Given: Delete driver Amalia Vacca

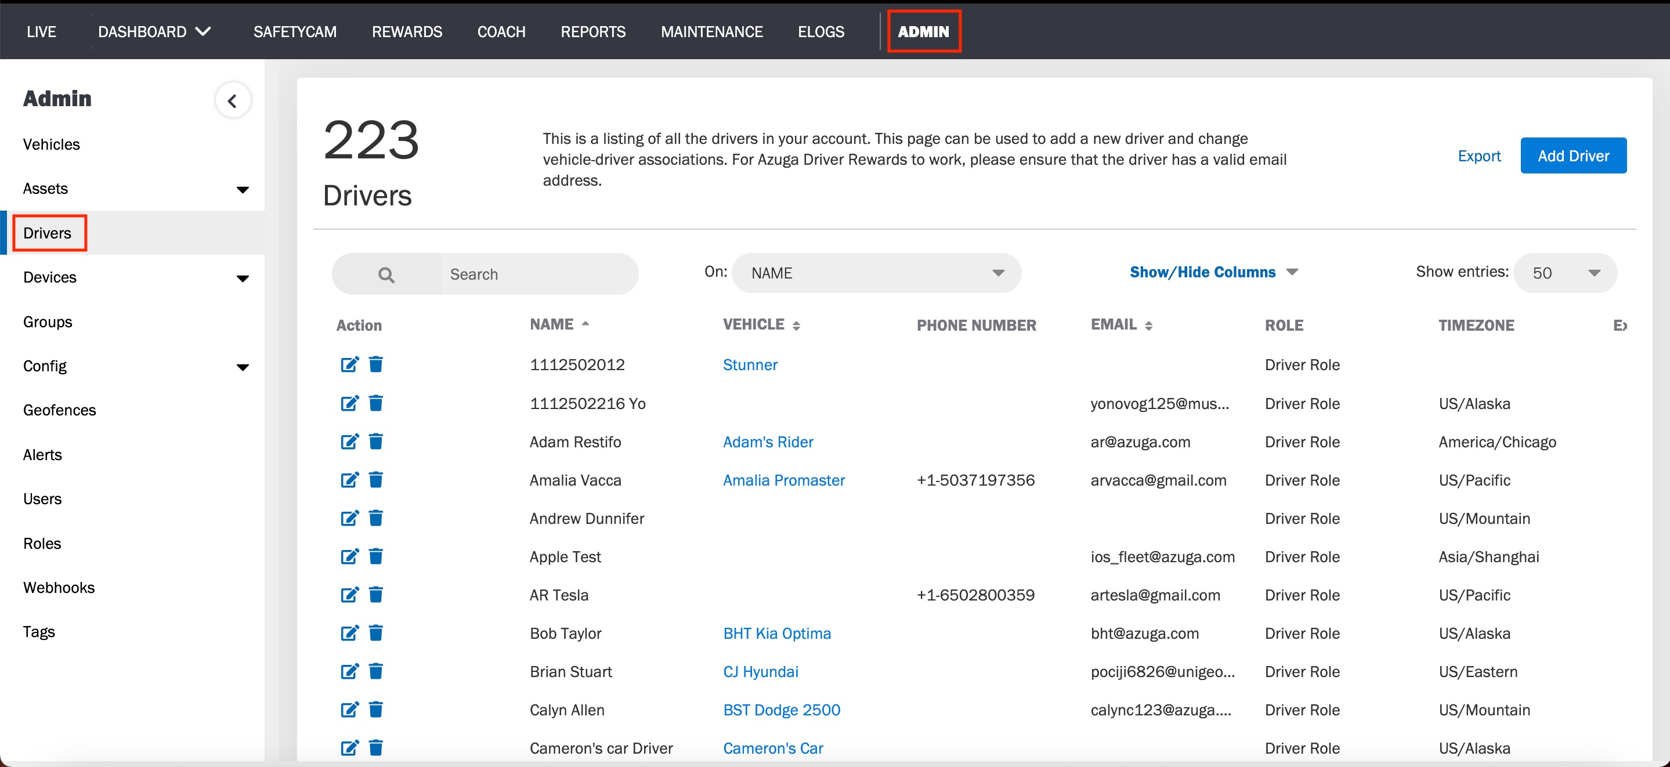Looking at the screenshot, I should tap(376, 480).
